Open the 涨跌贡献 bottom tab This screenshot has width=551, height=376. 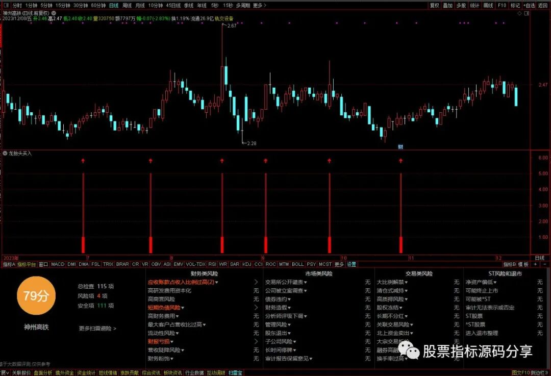point(129,372)
